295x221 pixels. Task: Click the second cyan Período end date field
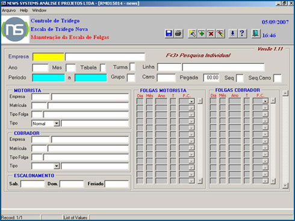click(91, 77)
